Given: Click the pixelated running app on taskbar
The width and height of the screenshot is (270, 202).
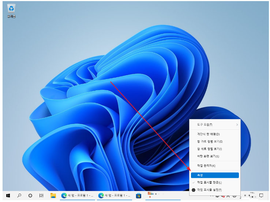Looking at the screenshot, I should tap(163, 195).
